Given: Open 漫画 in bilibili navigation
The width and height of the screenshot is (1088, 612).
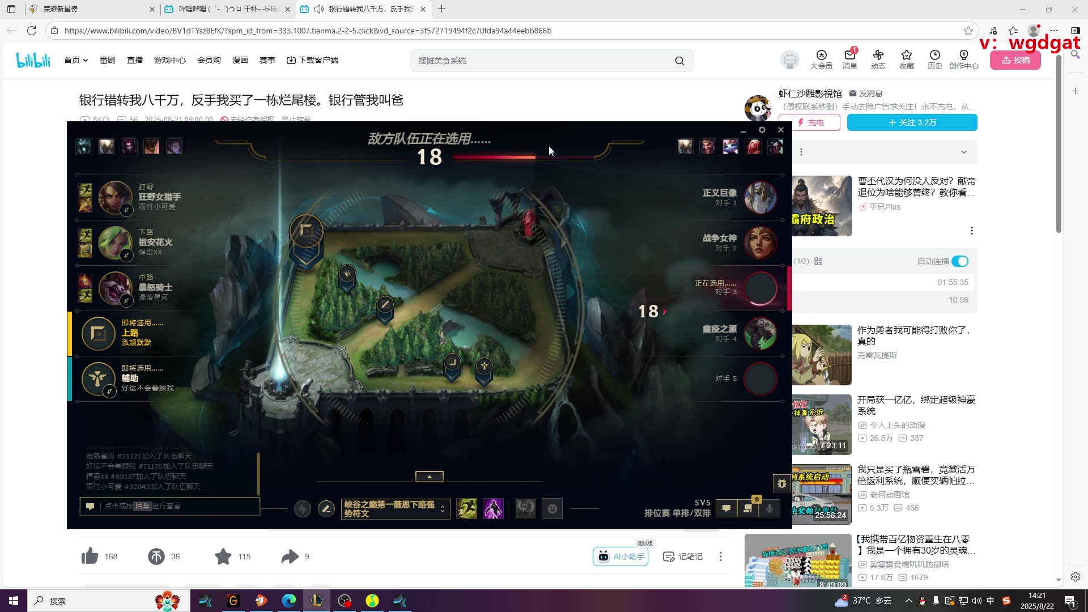Looking at the screenshot, I should pos(240,60).
